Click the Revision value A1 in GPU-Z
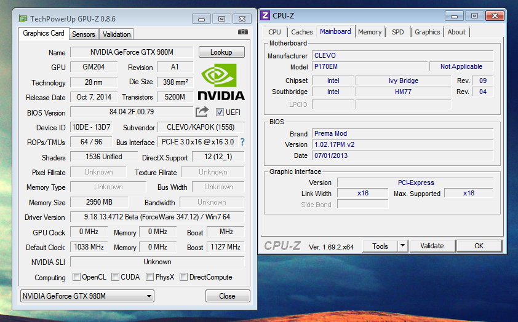This screenshot has height=322, width=518. 175,67
